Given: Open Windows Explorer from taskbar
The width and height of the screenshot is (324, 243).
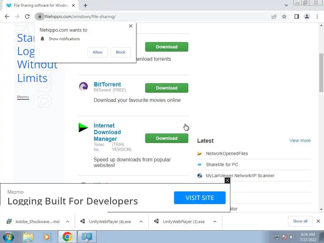Looking at the screenshot, I should pyautogui.click(x=28, y=237).
